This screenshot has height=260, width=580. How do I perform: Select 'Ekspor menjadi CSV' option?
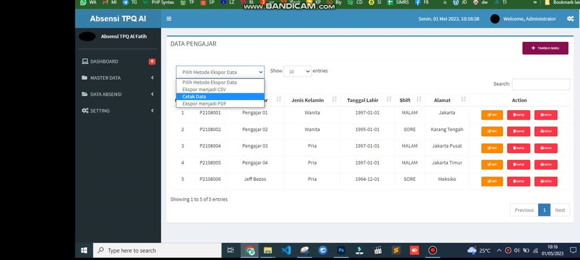204,89
